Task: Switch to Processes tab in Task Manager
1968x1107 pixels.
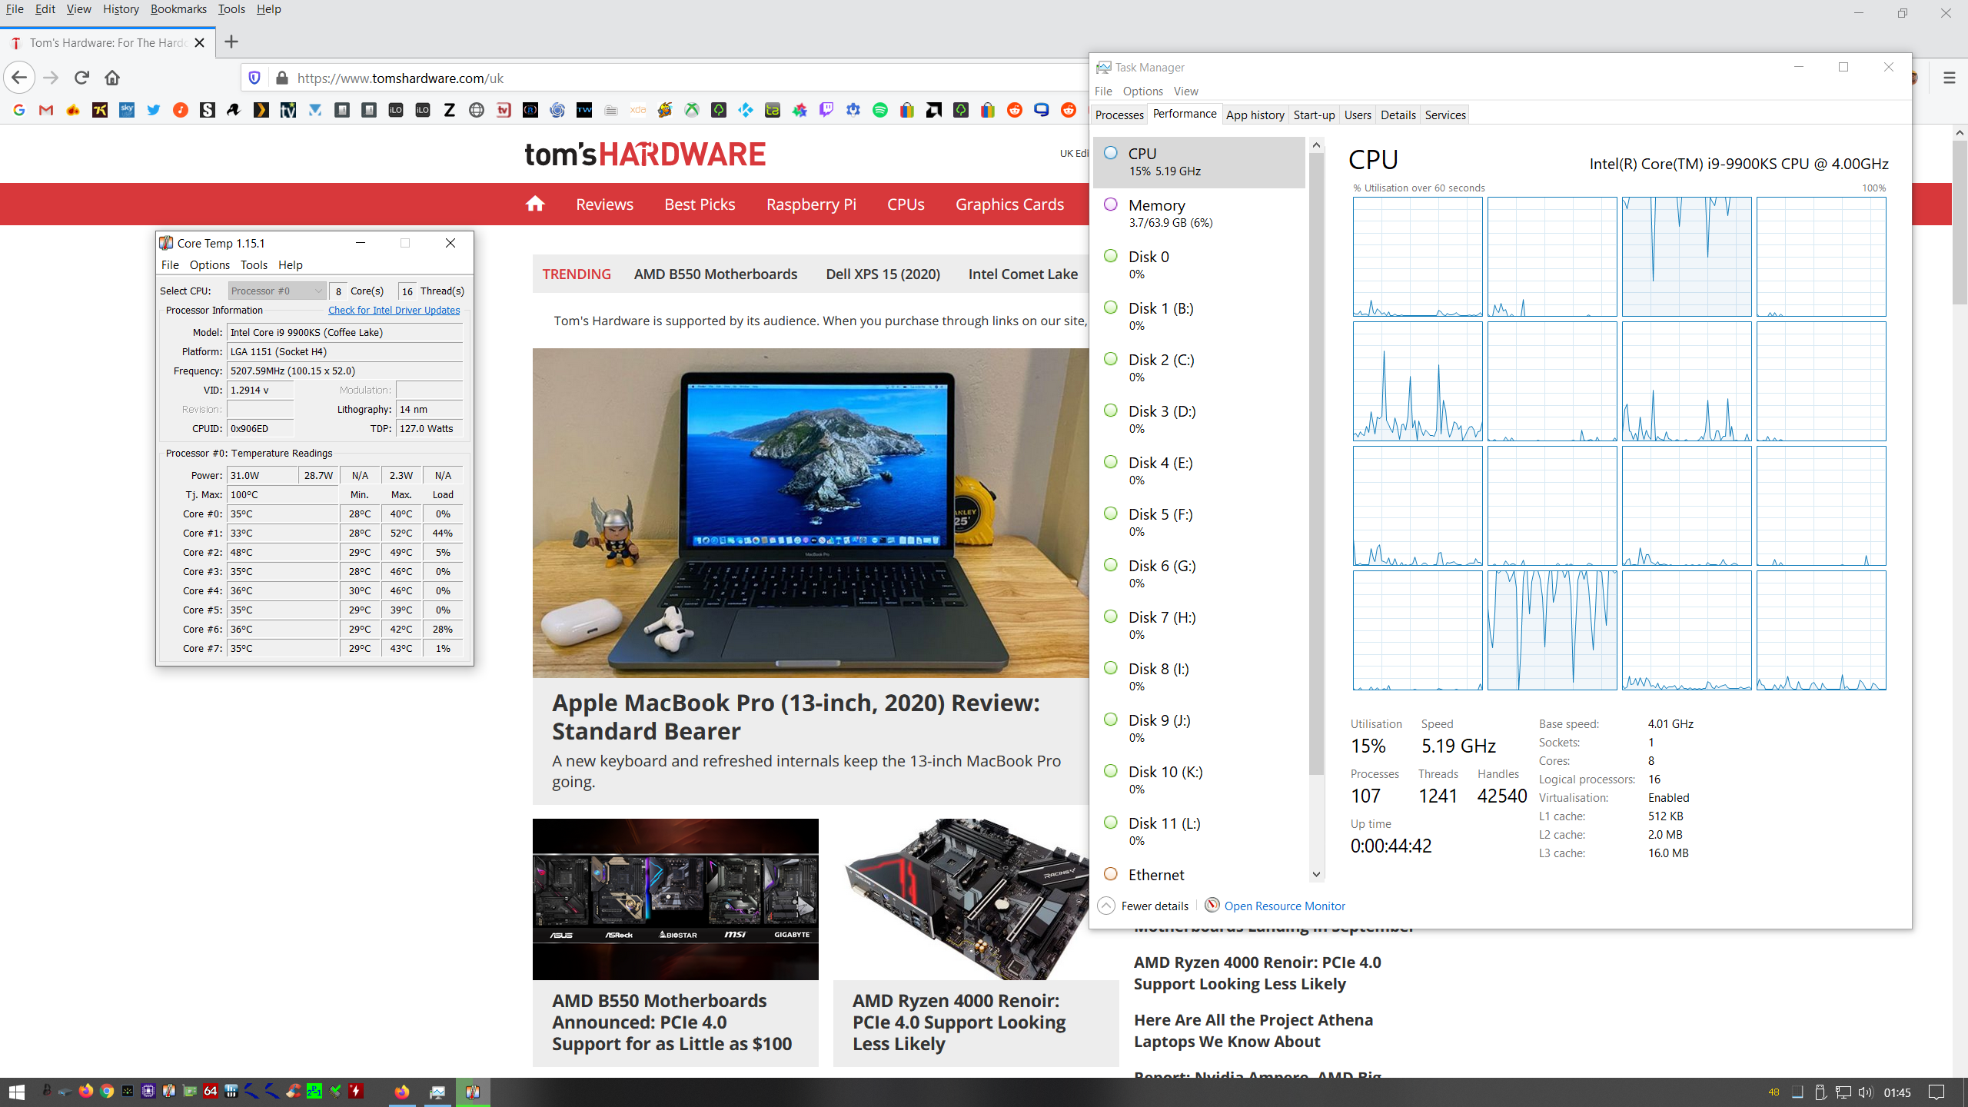Action: [1119, 115]
